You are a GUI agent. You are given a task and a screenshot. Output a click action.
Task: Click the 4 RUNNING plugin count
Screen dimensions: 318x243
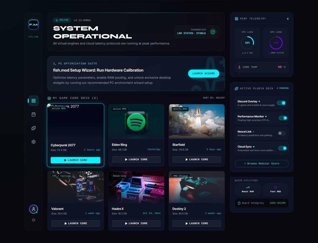coord(282,88)
